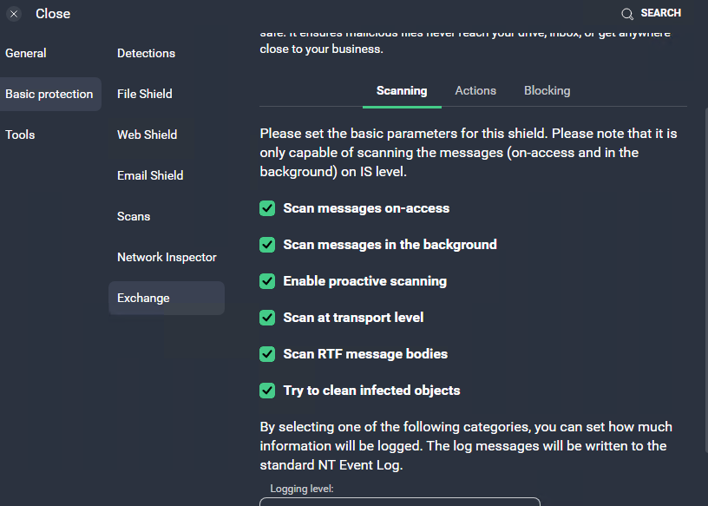Click the X close icon
The width and height of the screenshot is (708, 506).
[x=14, y=14]
